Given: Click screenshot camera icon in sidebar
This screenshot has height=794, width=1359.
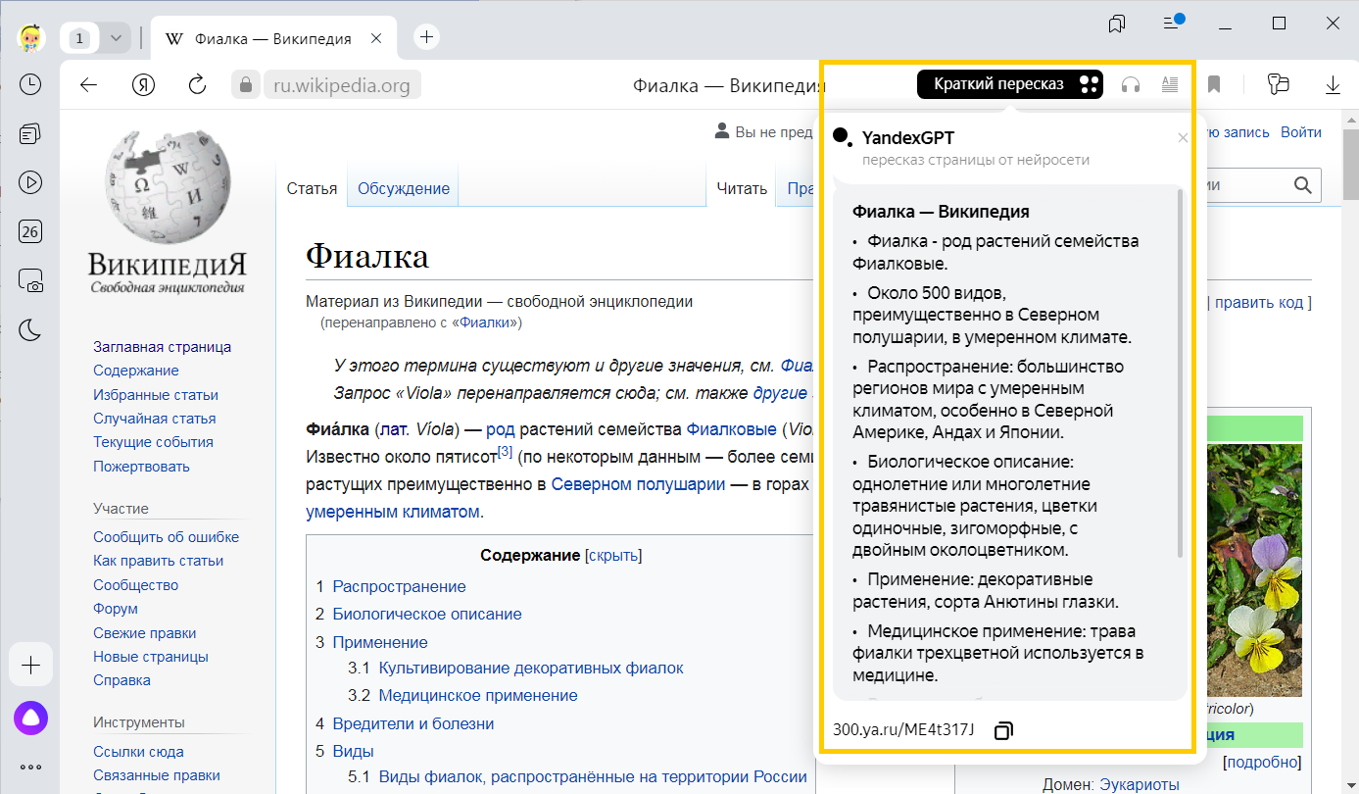Looking at the screenshot, I should point(30,280).
